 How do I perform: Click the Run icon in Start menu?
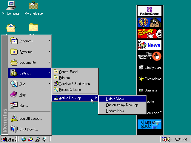click(x=14, y=105)
